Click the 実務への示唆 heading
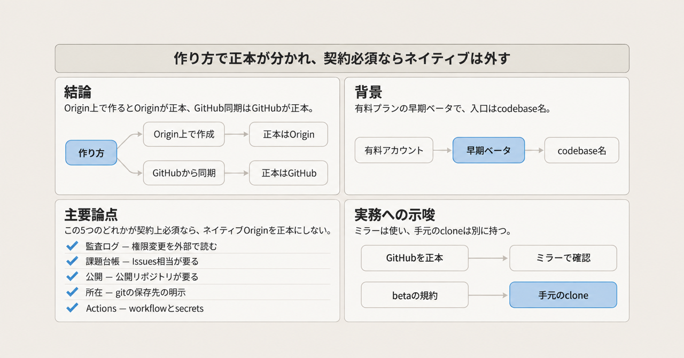 tap(395, 215)
